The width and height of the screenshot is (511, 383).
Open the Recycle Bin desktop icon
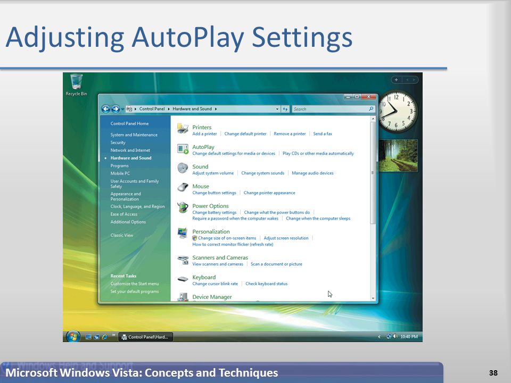click(x=76, y=85)
